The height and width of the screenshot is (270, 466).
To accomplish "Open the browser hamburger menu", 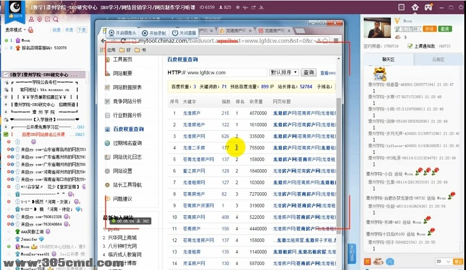I will click(336, 41).
